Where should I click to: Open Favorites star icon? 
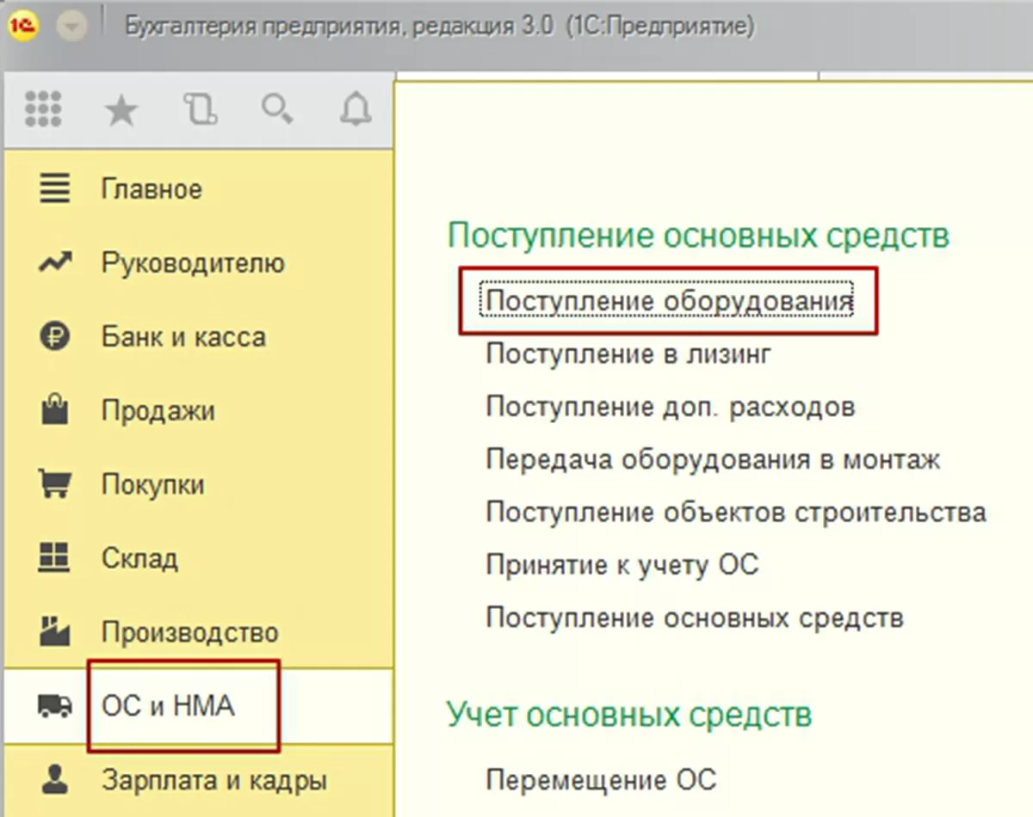121,110
